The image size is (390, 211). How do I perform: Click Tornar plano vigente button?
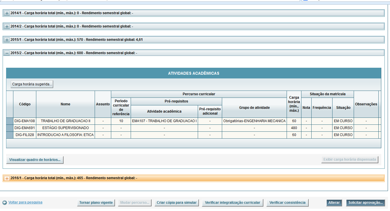coord(96,203)
